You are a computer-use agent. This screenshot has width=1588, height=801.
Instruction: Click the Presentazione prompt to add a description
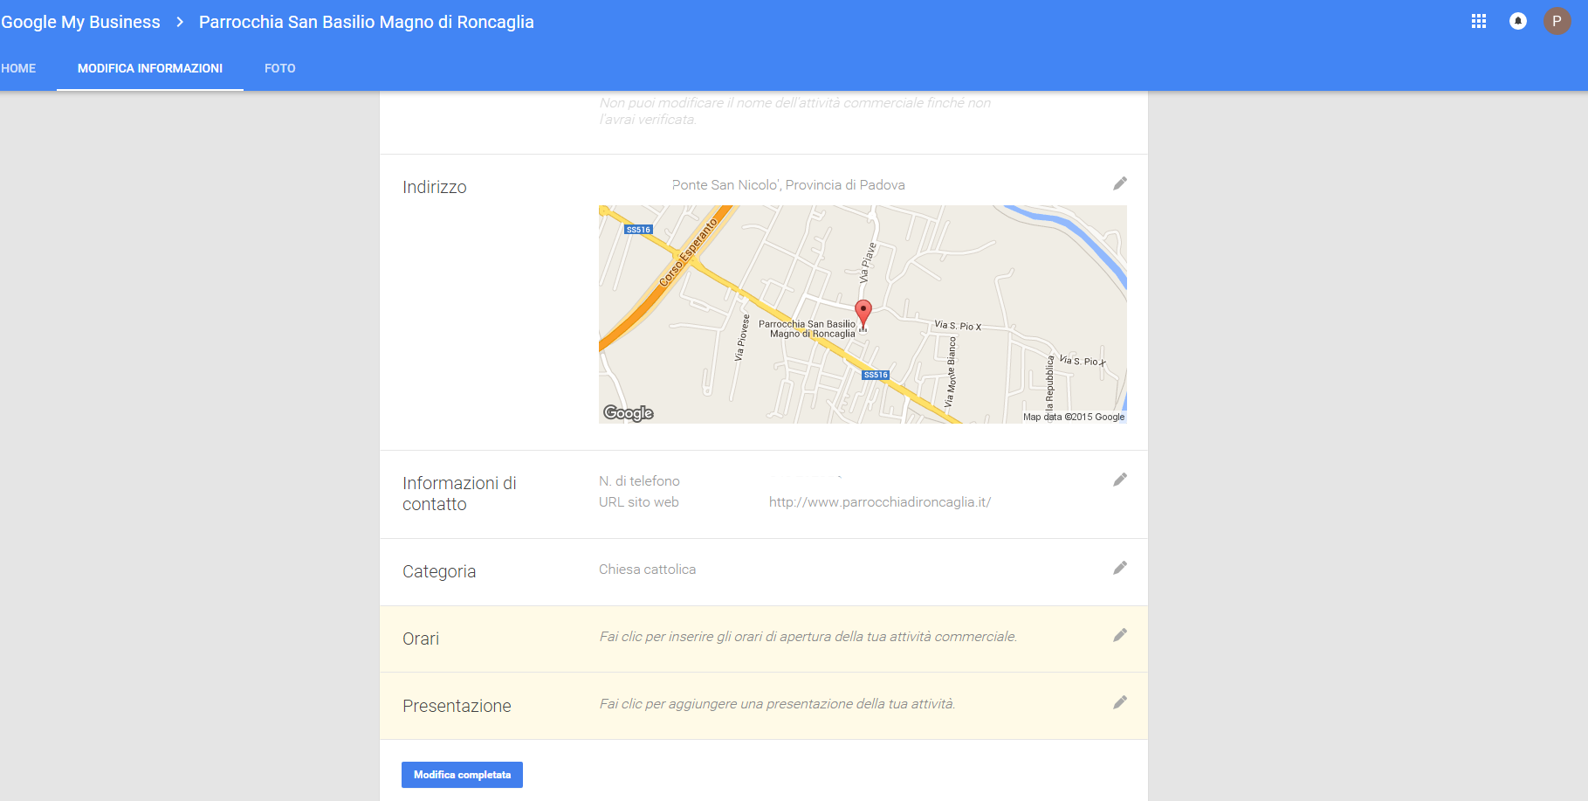(x=777, y=704)
